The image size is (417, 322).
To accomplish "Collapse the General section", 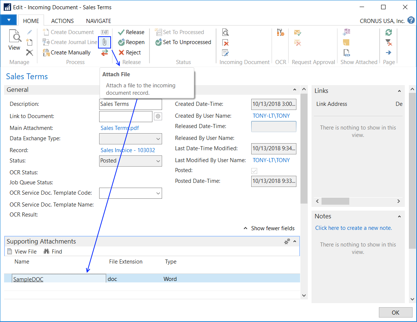I will tap(295, 90).
